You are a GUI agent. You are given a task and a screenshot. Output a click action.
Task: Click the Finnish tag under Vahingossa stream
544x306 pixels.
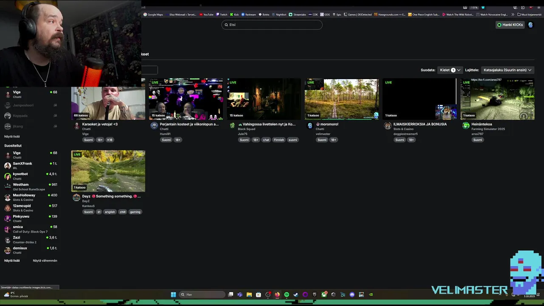coord(279,140)
